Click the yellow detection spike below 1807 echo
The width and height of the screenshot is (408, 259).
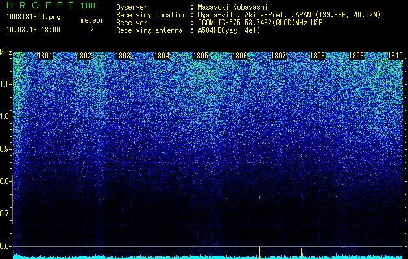click(x=259, y=253)
